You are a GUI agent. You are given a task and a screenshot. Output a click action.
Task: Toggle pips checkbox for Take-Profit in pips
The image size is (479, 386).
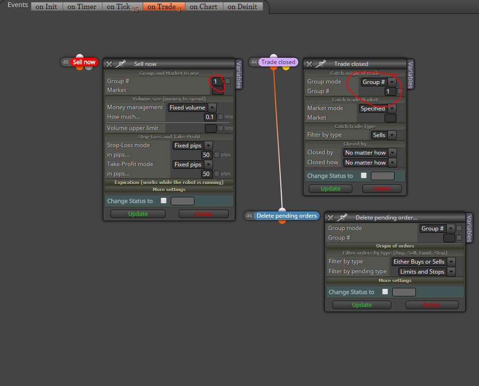(217, 174)
